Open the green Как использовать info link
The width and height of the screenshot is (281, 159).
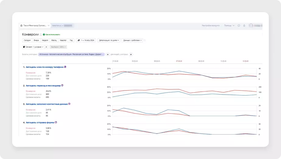coord(51,35)
